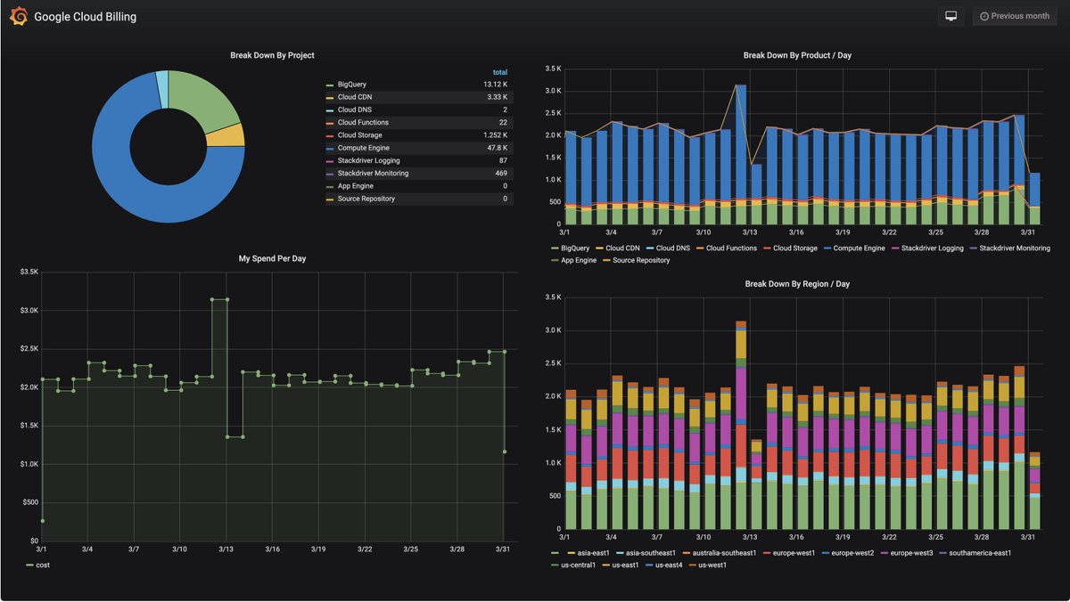This screenshot has width=1070, height=602.
Task: Toggle southamerica-east1 in the region legend
Action: pyautogui.click(x=982, y=553)
